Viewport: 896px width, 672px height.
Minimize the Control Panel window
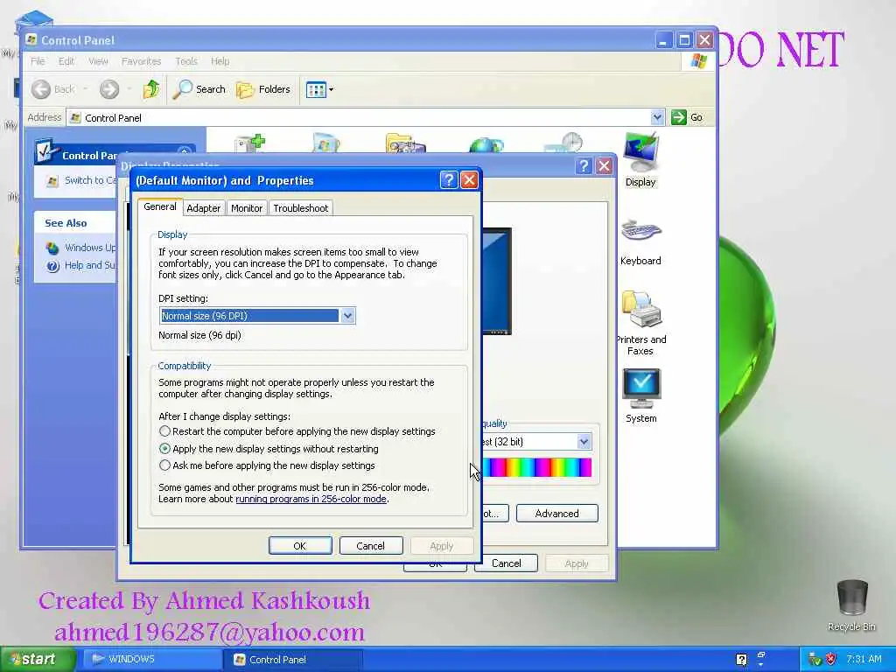click(663, 40)
